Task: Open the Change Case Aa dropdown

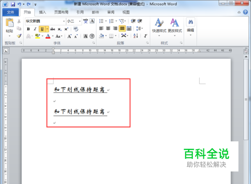Action: point(59,36)
